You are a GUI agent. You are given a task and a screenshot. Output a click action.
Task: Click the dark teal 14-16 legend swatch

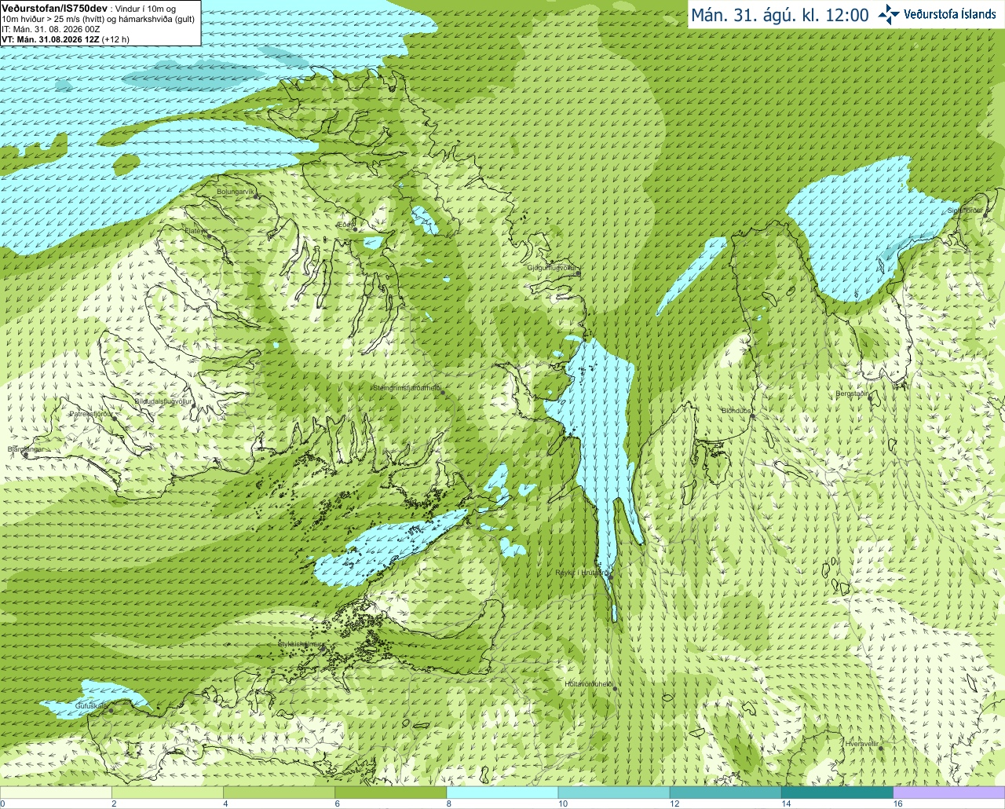[838, 793]
